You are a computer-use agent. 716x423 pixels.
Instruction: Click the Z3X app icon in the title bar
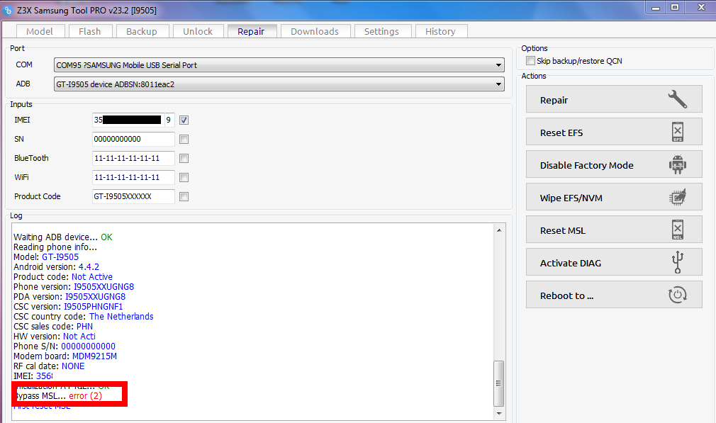tap(8, 10)
